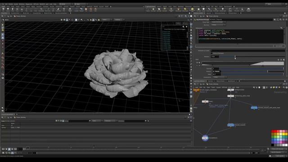Open the network editor Tools menu
The image size is (288, 162).
[213, 87]
